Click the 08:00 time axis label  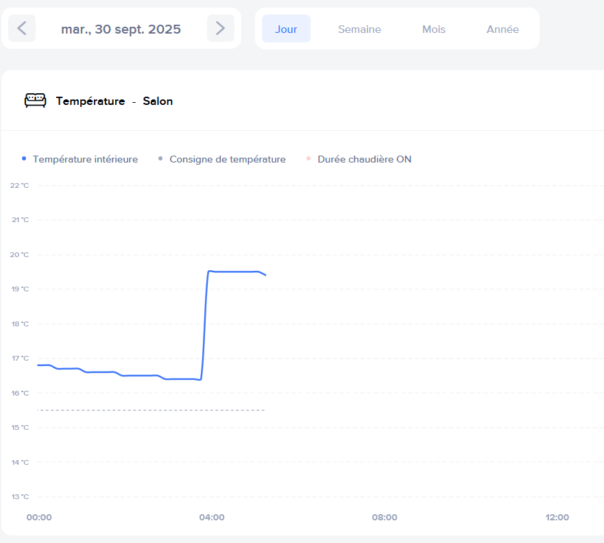point(385,517)
